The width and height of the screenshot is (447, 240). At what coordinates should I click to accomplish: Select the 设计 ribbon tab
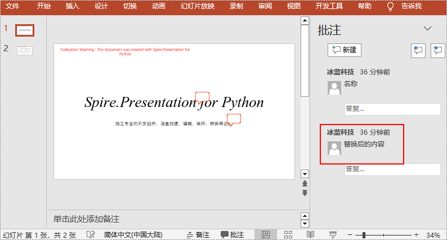(x=101, y=6)
